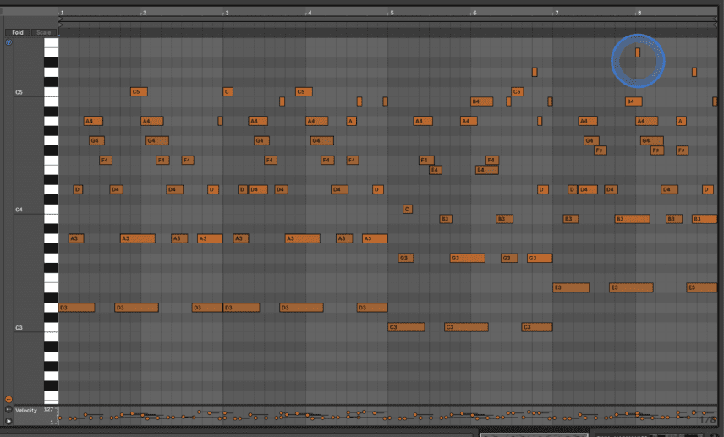The image size is (724, 437).
Task: Select the first C3 note at bar 5
Action: pos(406,327)
